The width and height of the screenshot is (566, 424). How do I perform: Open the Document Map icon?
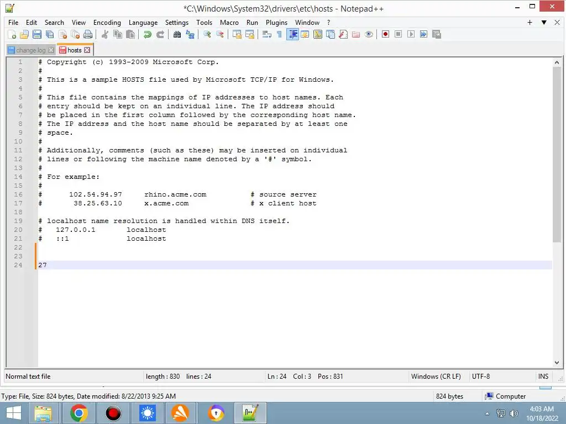coord(318,34)
